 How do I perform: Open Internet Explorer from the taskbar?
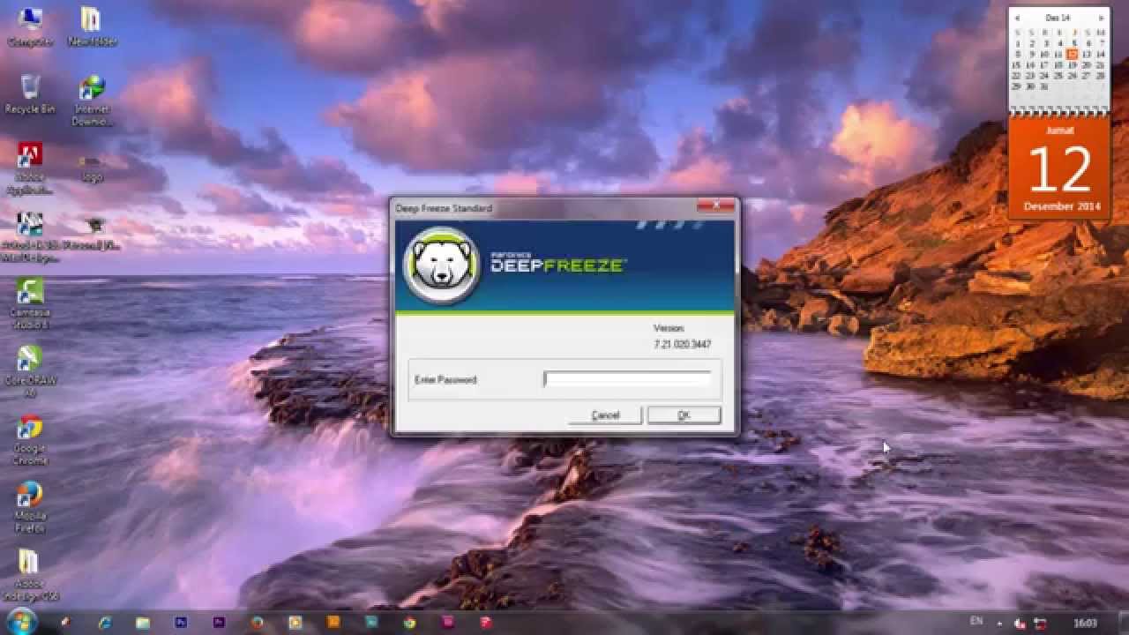106,623
